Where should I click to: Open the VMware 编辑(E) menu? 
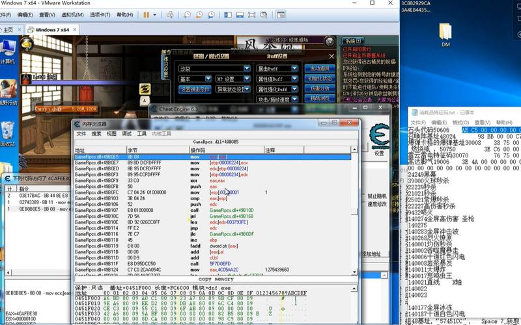coord(25,15)
